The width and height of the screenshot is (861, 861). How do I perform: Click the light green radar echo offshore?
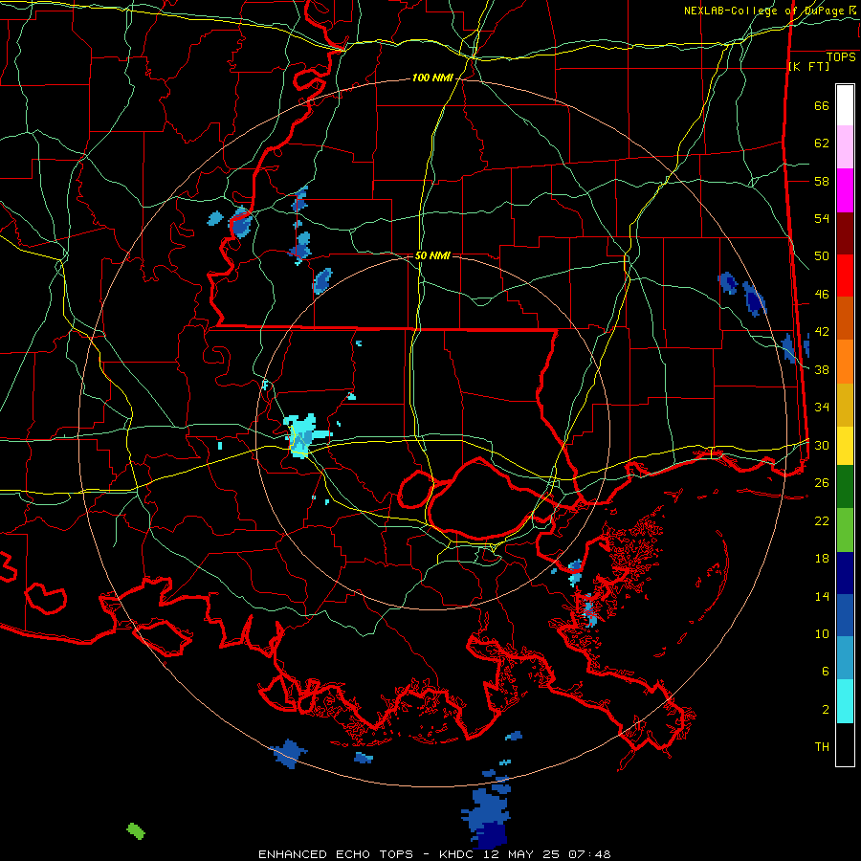136,830
